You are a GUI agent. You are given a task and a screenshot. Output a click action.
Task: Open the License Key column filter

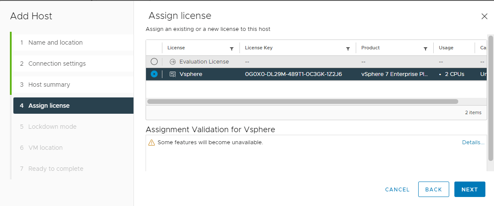pyautogui.click(x=348, y=48)
